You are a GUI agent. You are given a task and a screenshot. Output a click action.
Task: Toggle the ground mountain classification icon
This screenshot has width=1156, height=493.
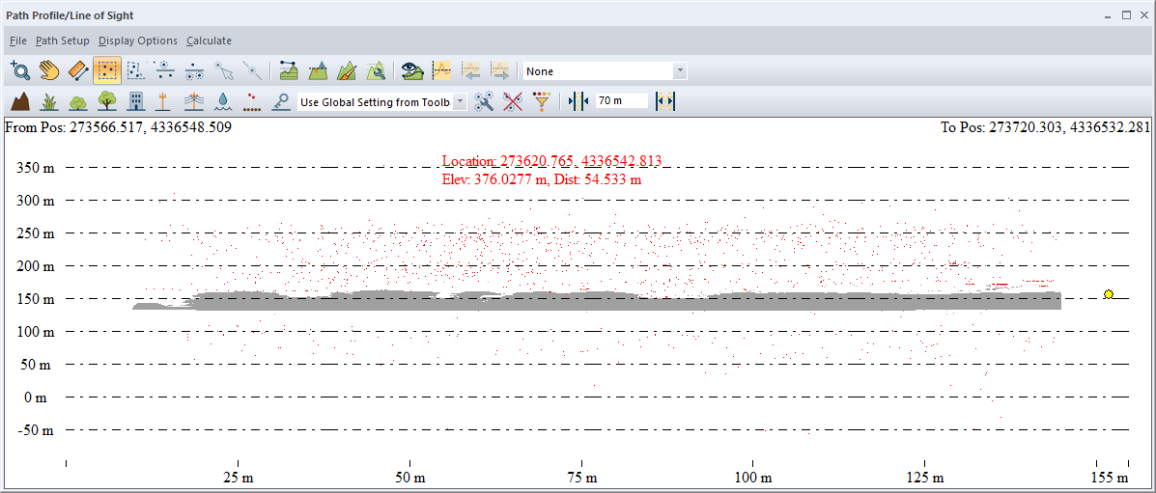point(19,101)
